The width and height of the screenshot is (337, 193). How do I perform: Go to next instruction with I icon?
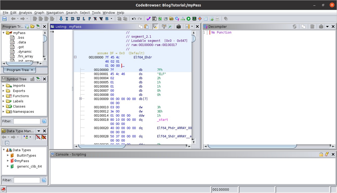click(67, 19)
